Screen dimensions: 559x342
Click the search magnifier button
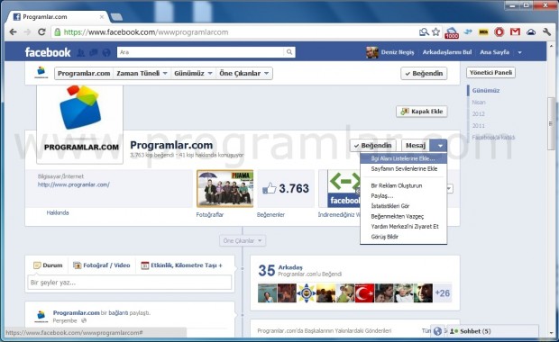pos(289,52)
